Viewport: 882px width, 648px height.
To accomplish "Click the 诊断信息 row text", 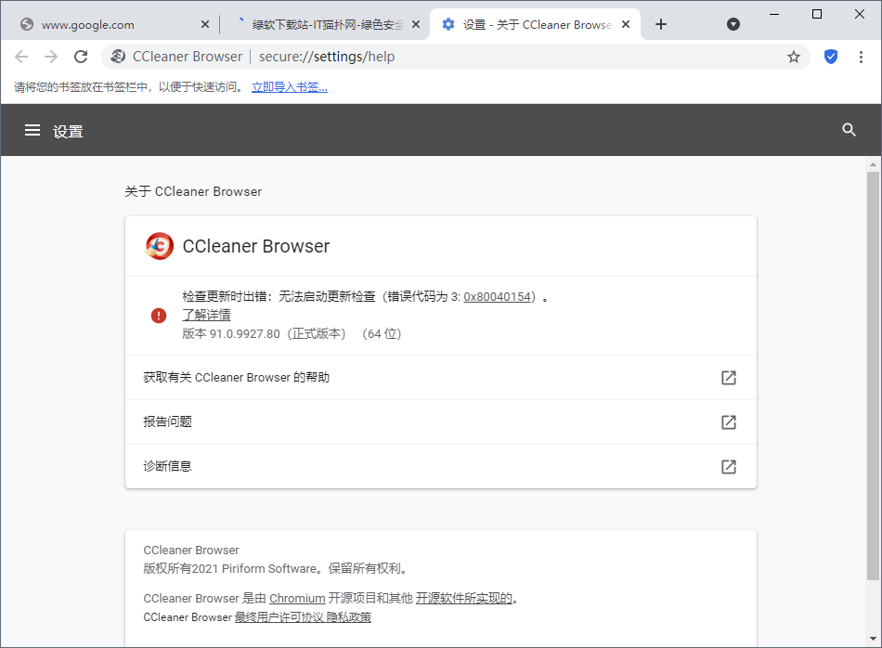I will 168,466.
